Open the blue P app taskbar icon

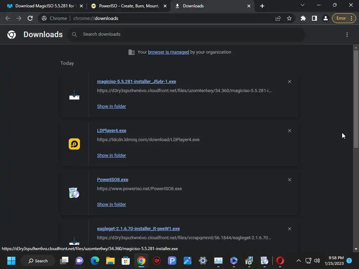tap(172, 261)
